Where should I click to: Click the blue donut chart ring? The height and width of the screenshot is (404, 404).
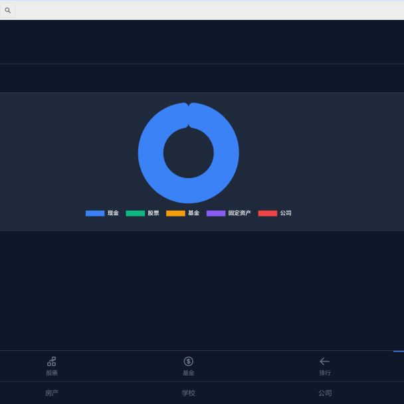tap(151, 153)
